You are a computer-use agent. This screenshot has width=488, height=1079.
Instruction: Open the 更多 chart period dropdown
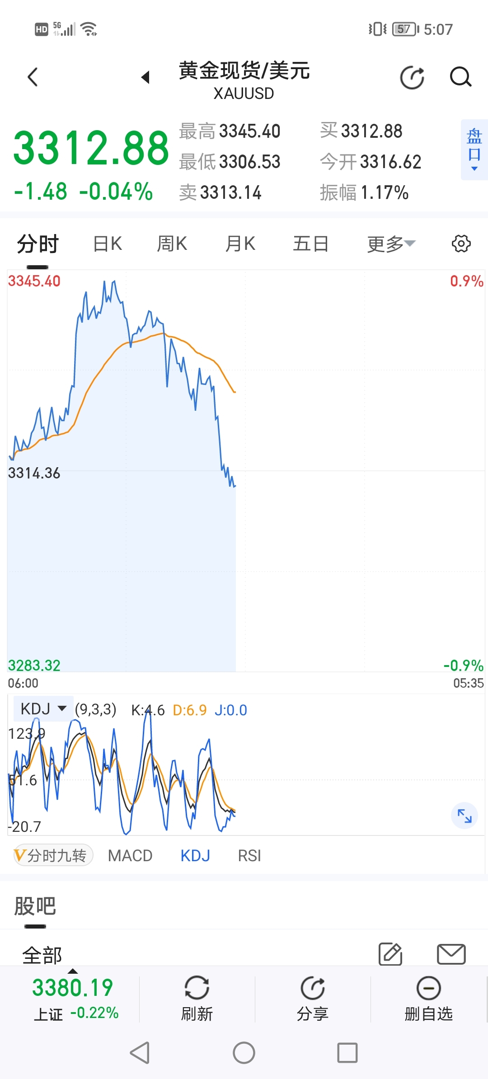point(391,244)
